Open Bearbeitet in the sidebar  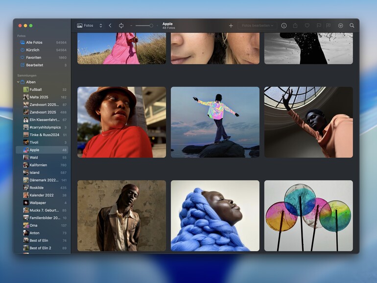(42, 65)
